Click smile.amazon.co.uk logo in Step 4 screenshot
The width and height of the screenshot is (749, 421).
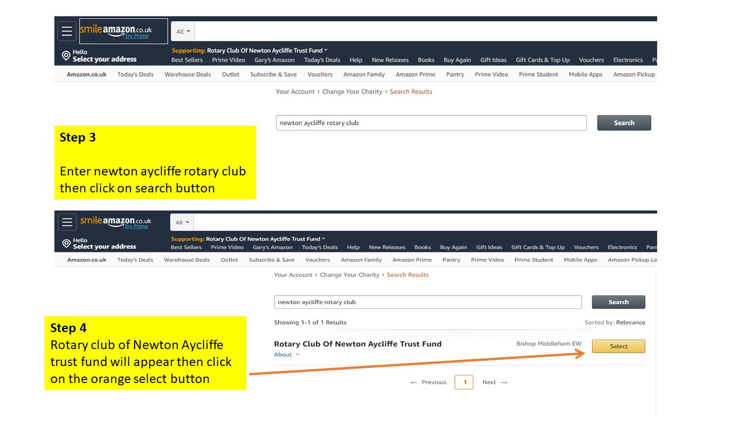point(116,222)
